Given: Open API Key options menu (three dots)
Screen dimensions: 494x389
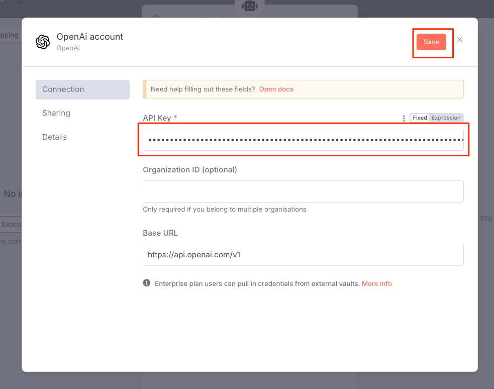Looking at the screenshot, I should coord(404,118).
